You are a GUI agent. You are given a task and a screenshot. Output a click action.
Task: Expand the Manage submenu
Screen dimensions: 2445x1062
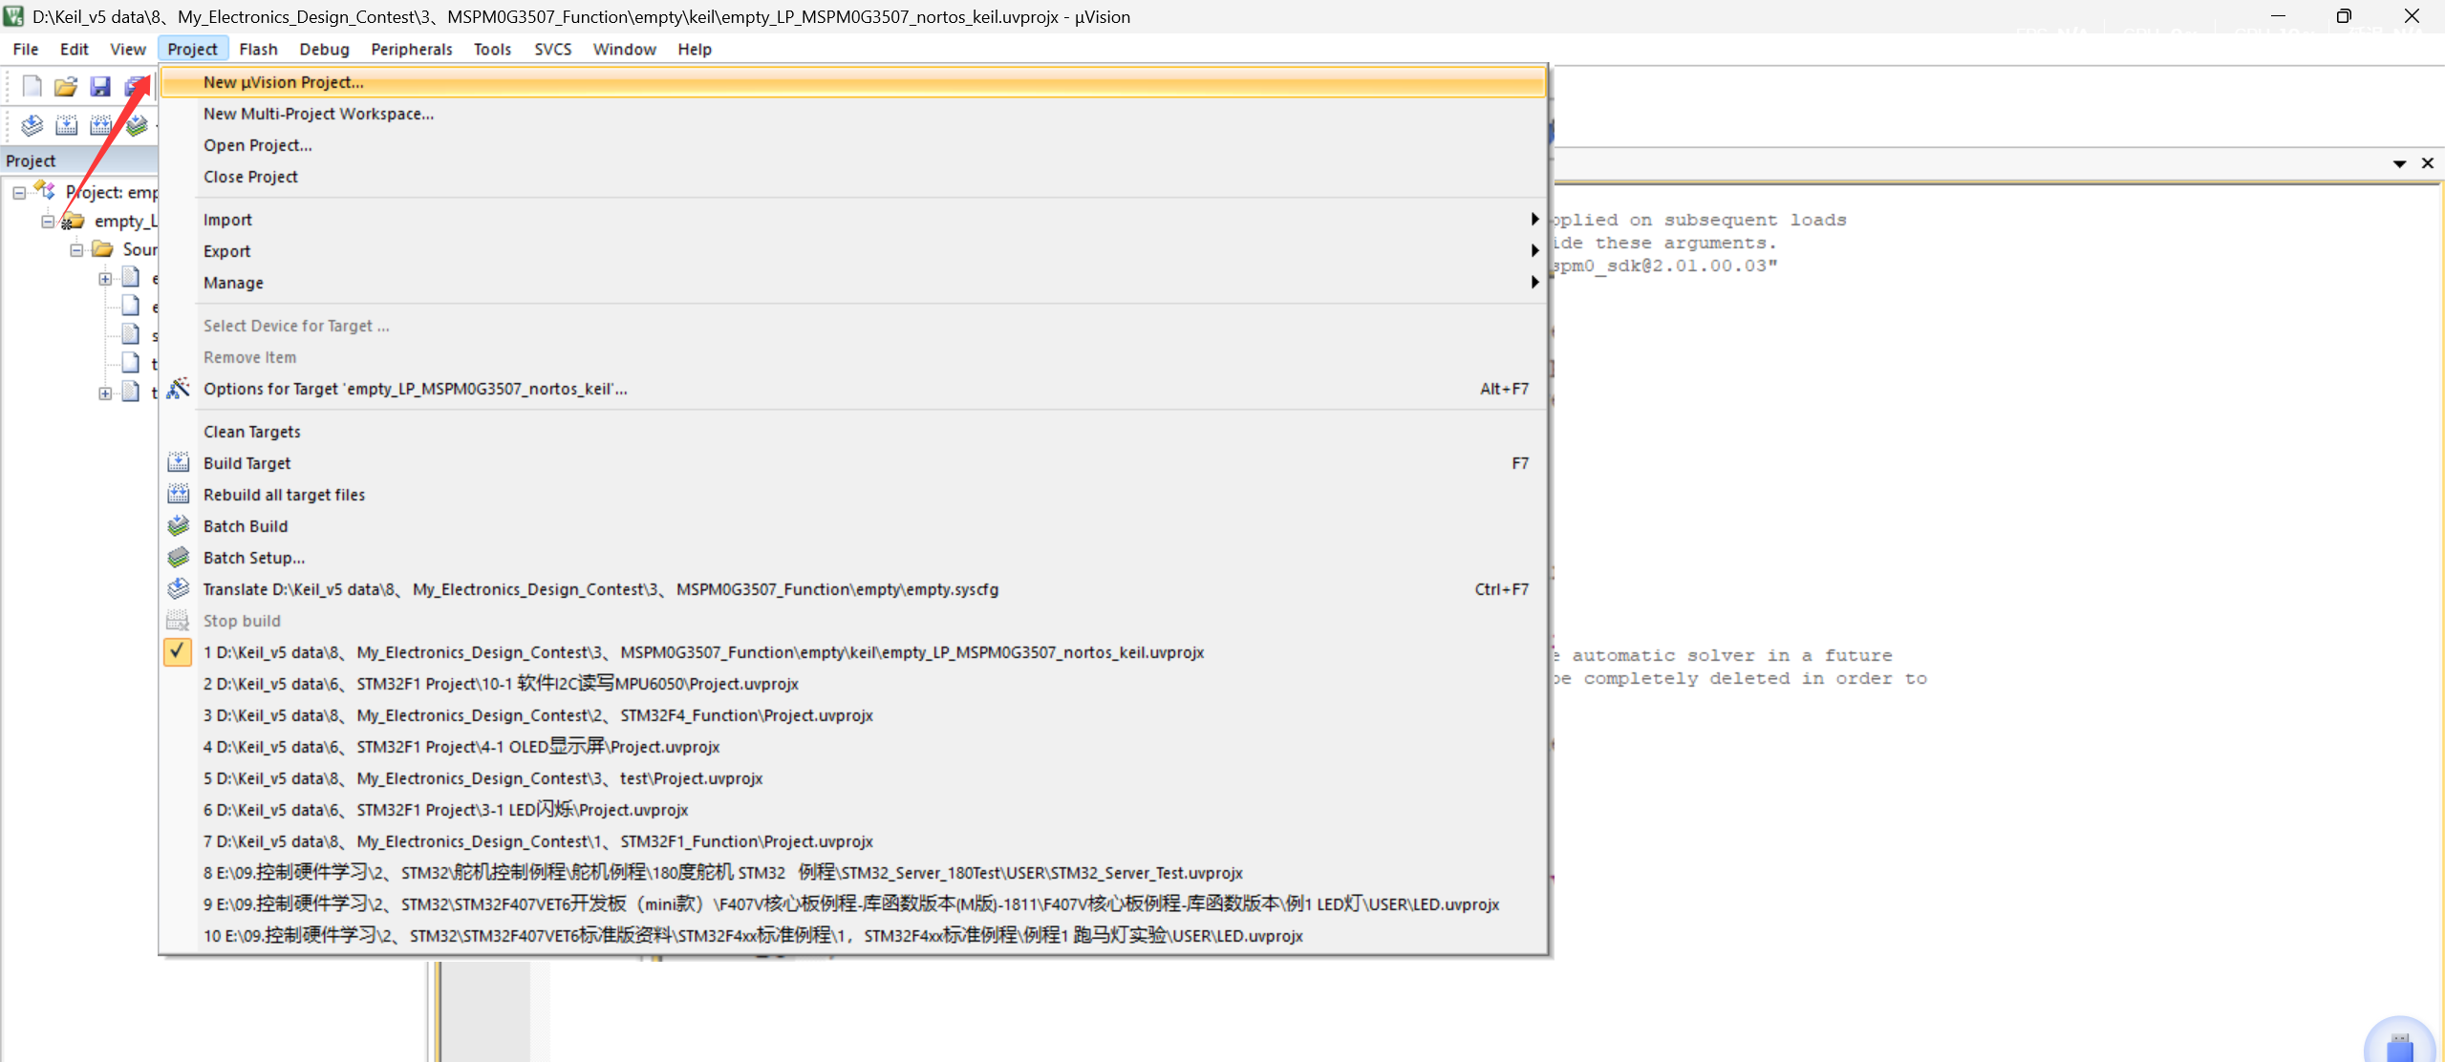(x=232, y=283)
